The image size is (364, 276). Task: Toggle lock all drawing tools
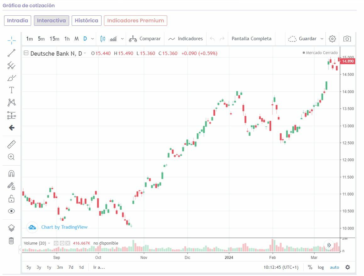pos(11,199)
